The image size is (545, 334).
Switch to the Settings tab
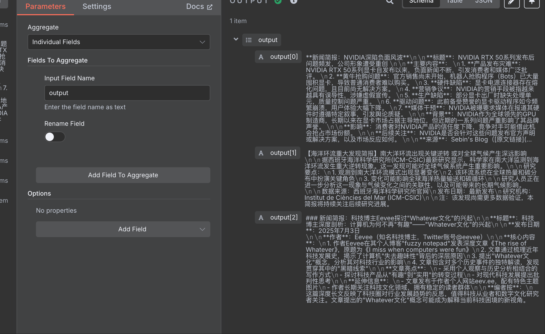[97, 7]
